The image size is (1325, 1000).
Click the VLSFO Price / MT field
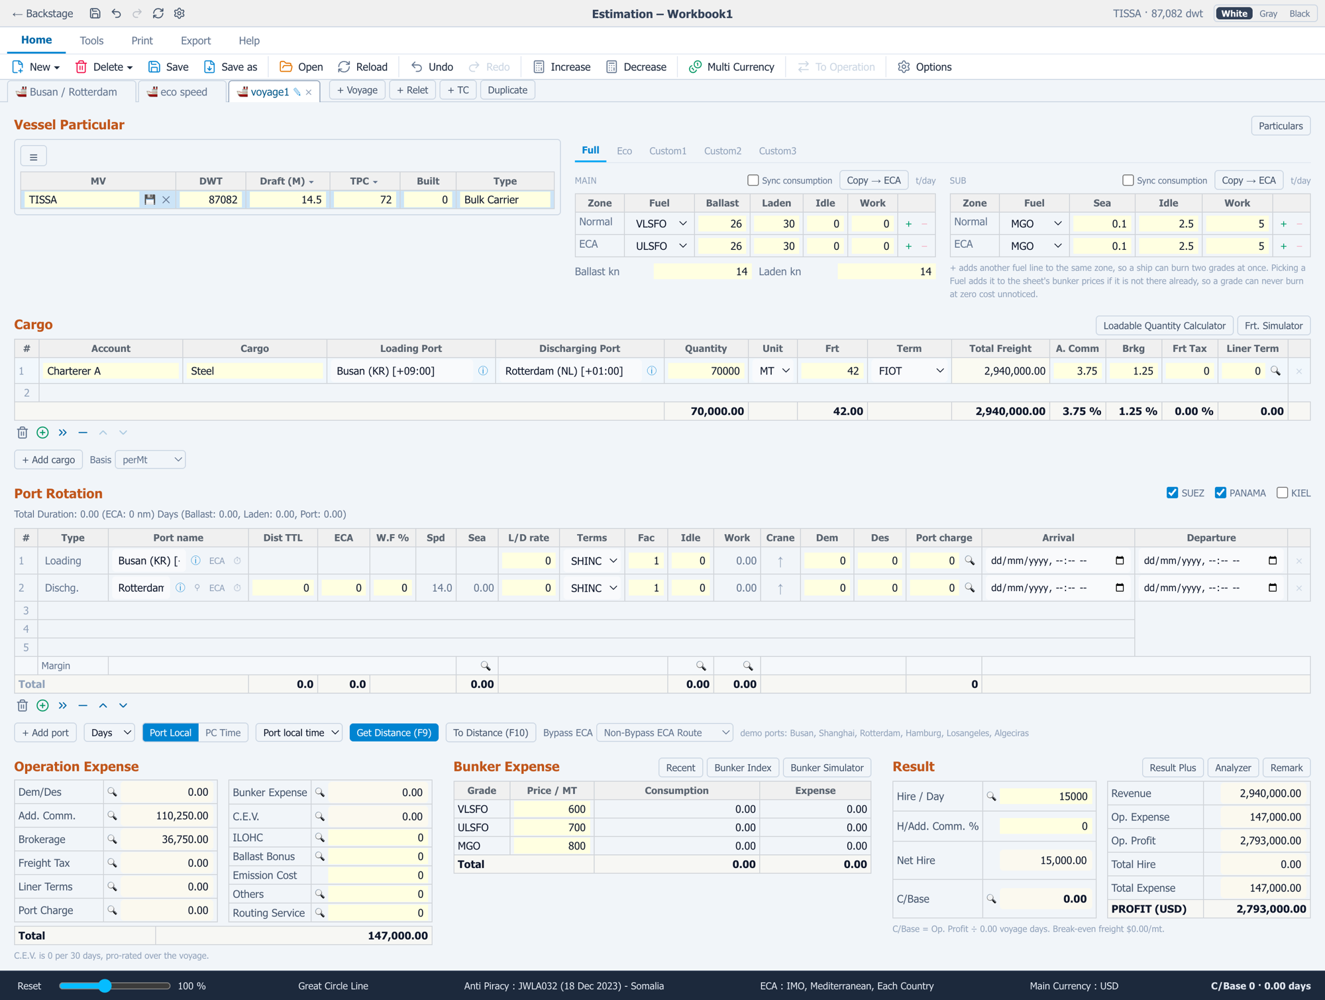click(x=551, y=809)
